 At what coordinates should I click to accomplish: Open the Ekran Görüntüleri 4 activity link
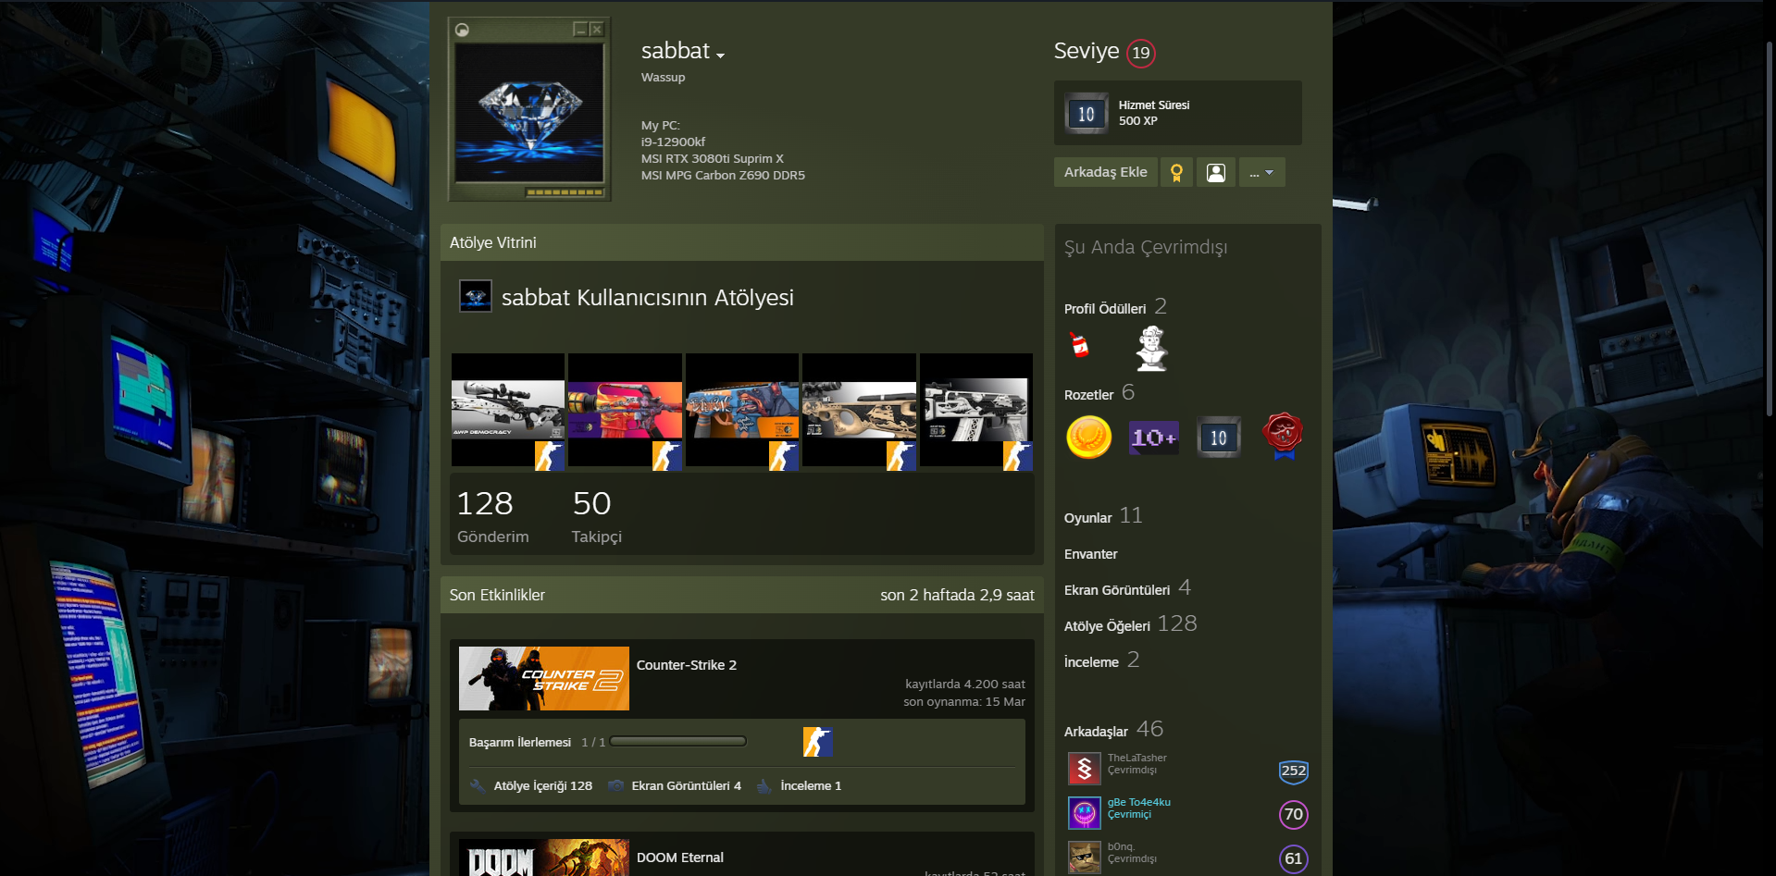point(687,786)
